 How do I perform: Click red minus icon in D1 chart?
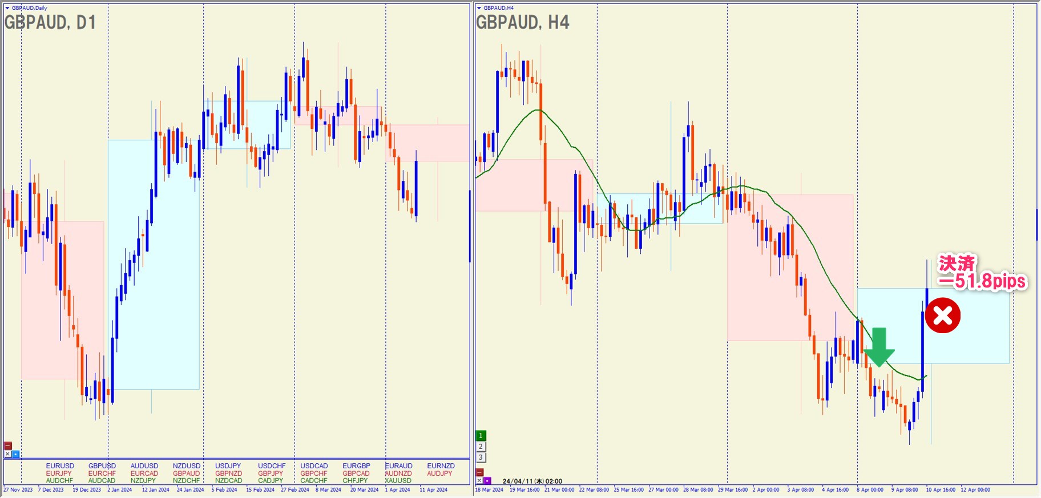click(x=7, y=446)
